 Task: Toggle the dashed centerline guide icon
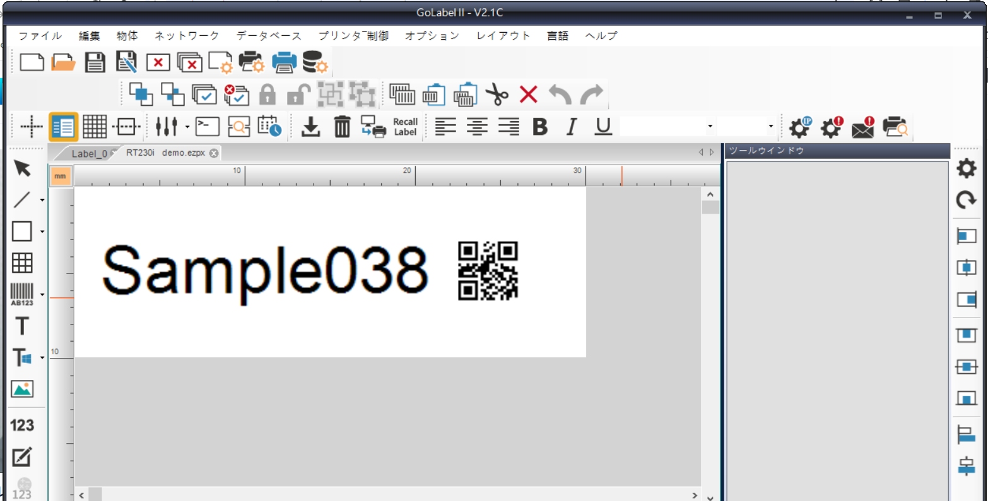pyautogui.click(x=126, y=127)
